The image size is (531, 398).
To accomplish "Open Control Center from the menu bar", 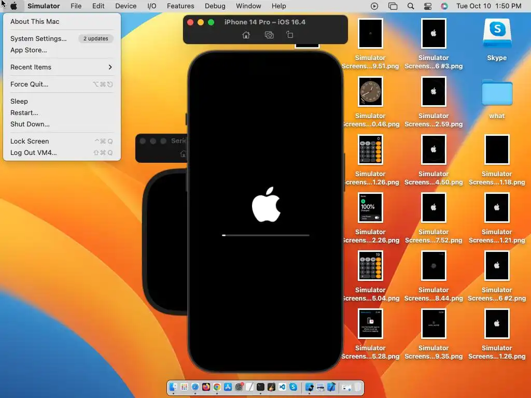I will click(x=428, y=6).
